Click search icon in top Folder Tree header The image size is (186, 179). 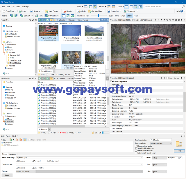point(30,20)
